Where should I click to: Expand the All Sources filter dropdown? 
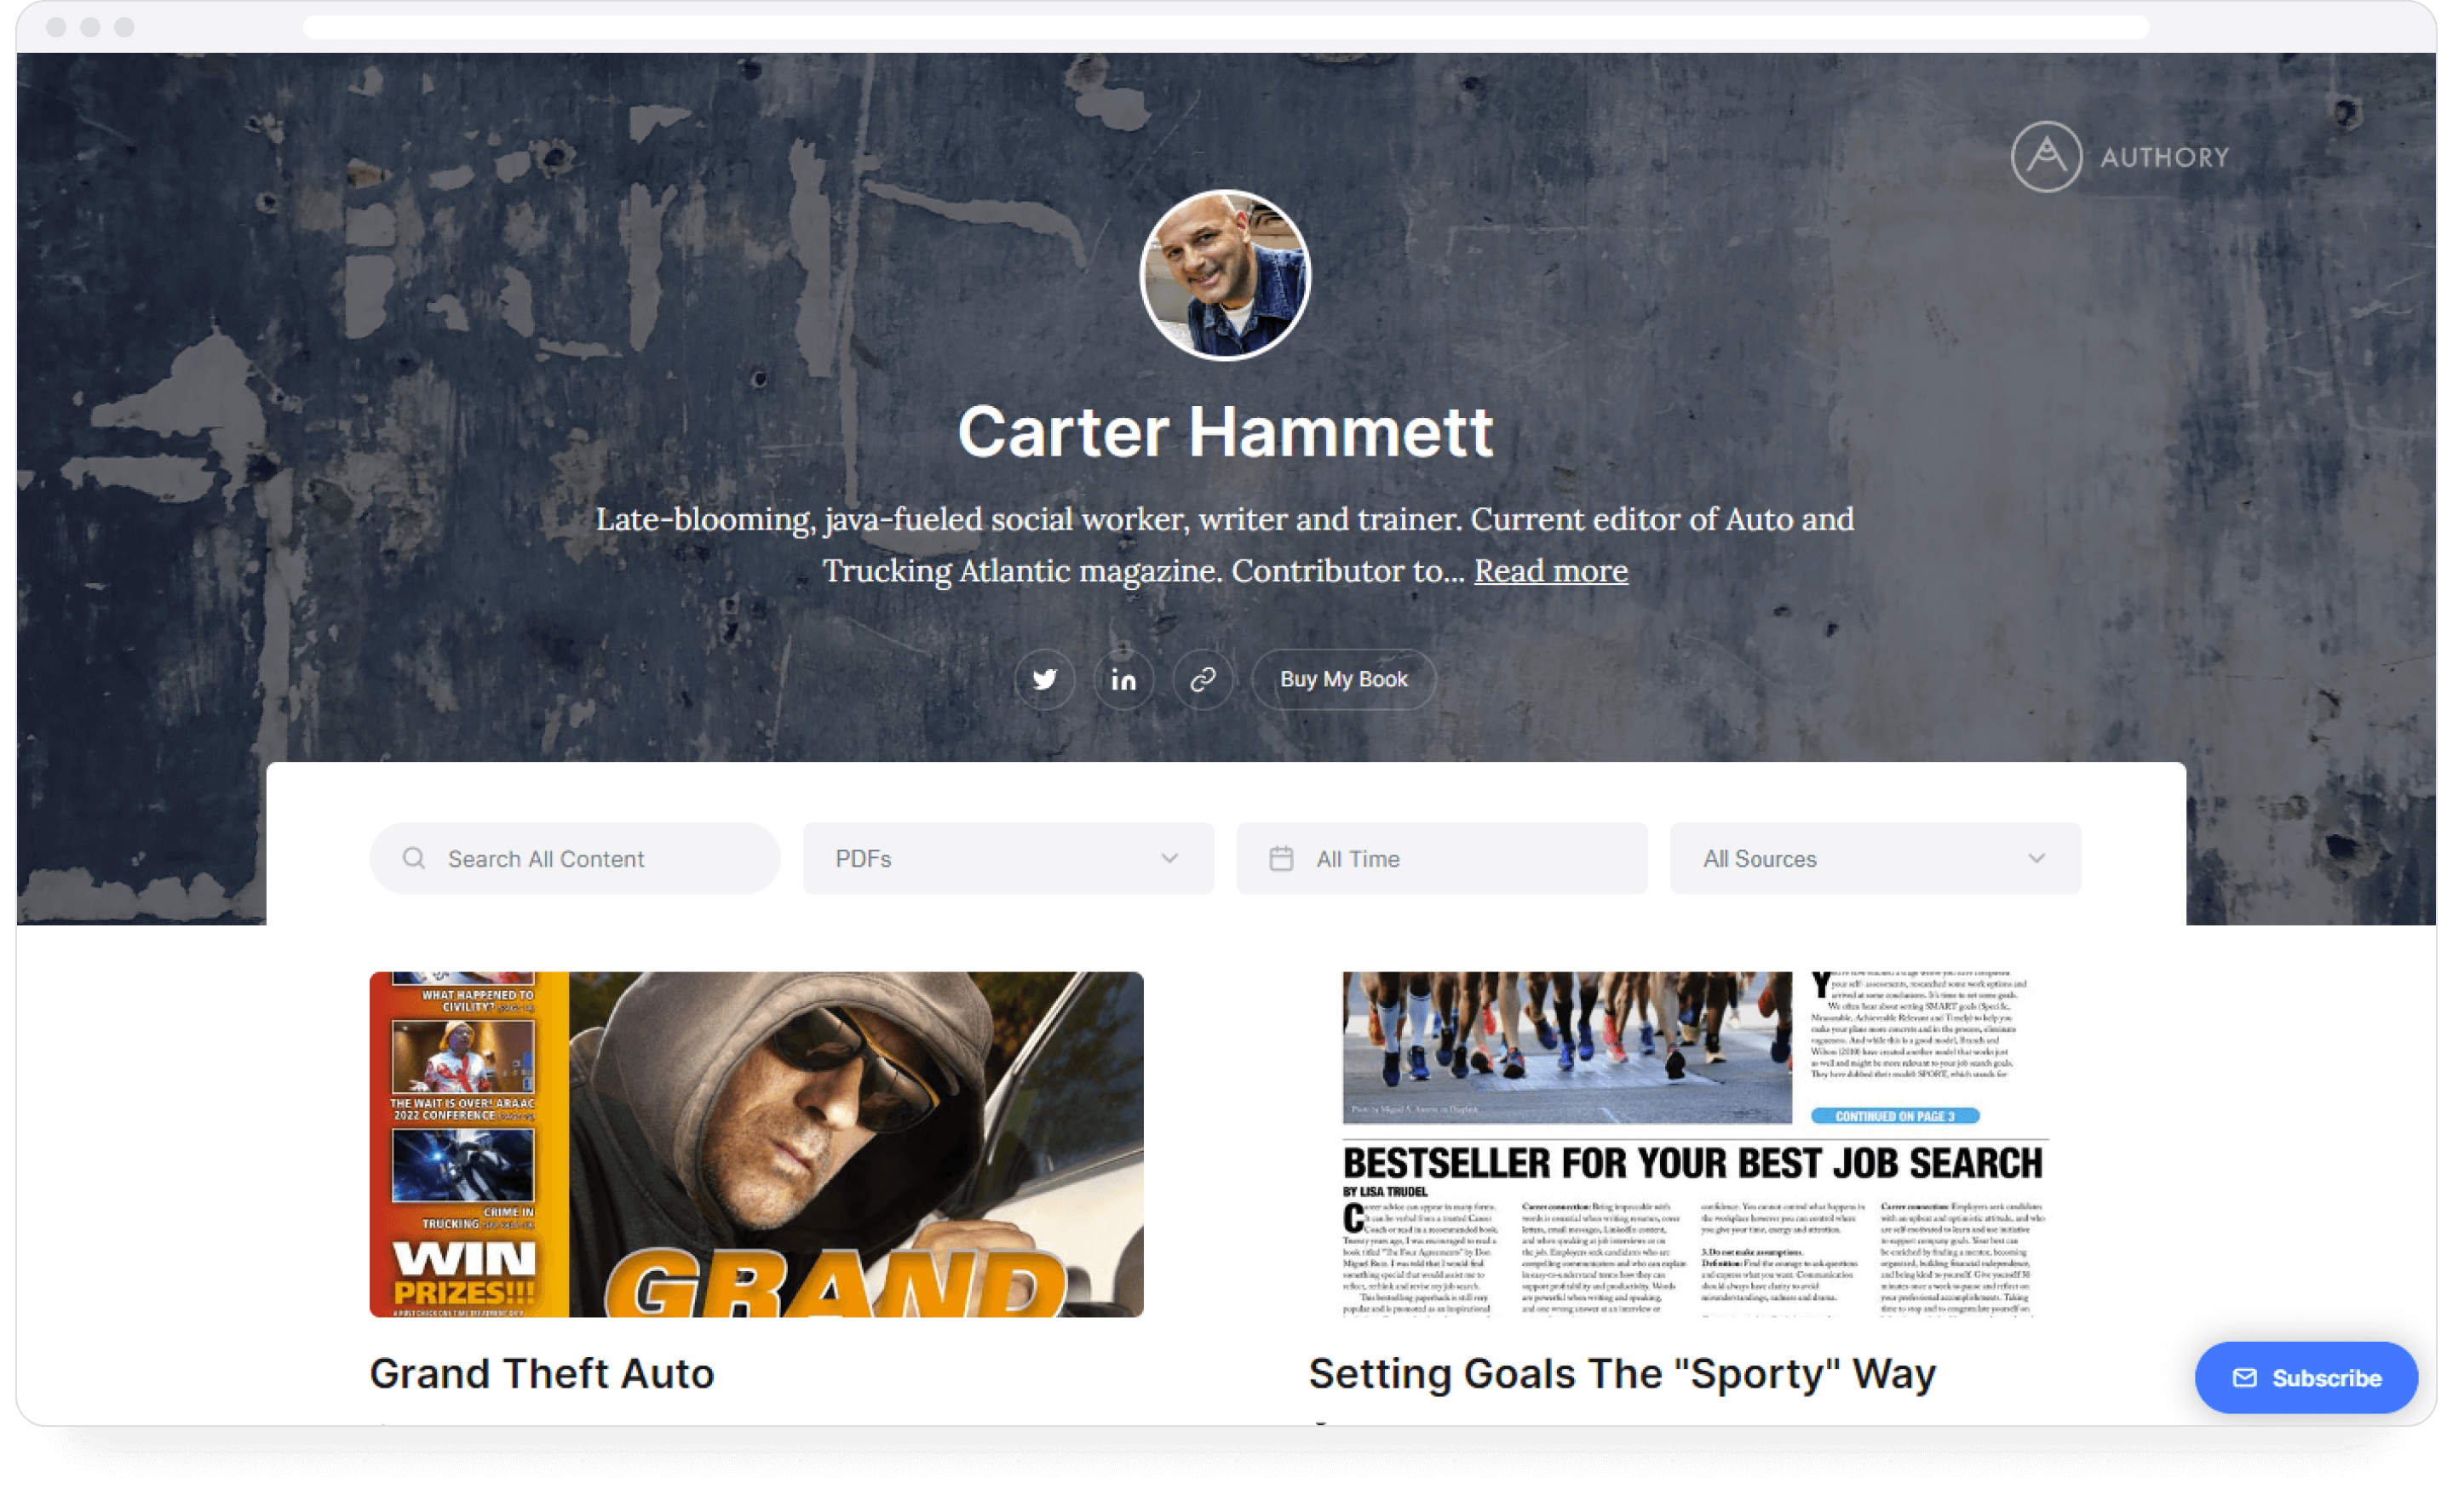point(1866,858)
